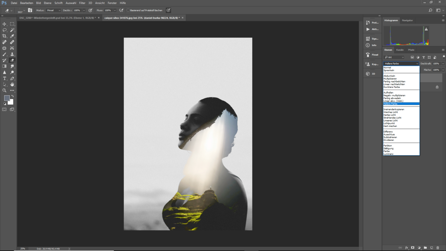Select the Magic Wand tool
Image resolution: width=446 pixels, height=251 pixels.
pos(12,30)
